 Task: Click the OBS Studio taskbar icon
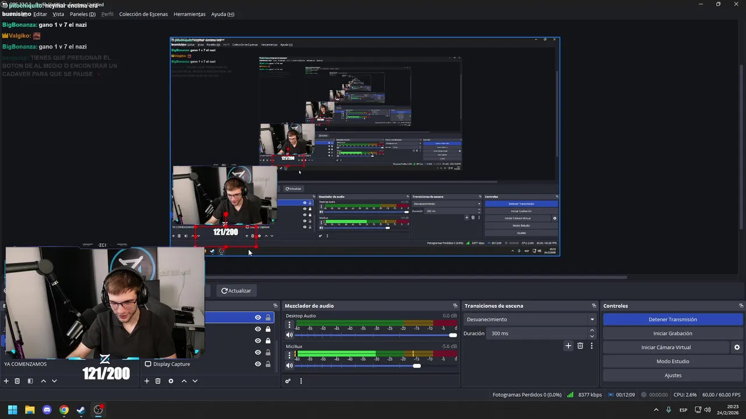point(98,410)
